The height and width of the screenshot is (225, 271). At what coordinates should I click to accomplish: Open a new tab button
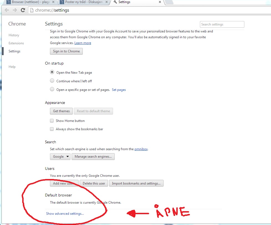[x=169, y=2]
